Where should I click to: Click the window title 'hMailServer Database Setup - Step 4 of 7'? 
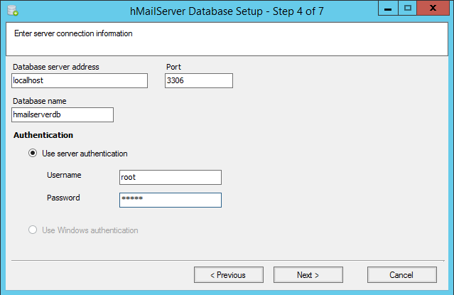tap(227, 11)
